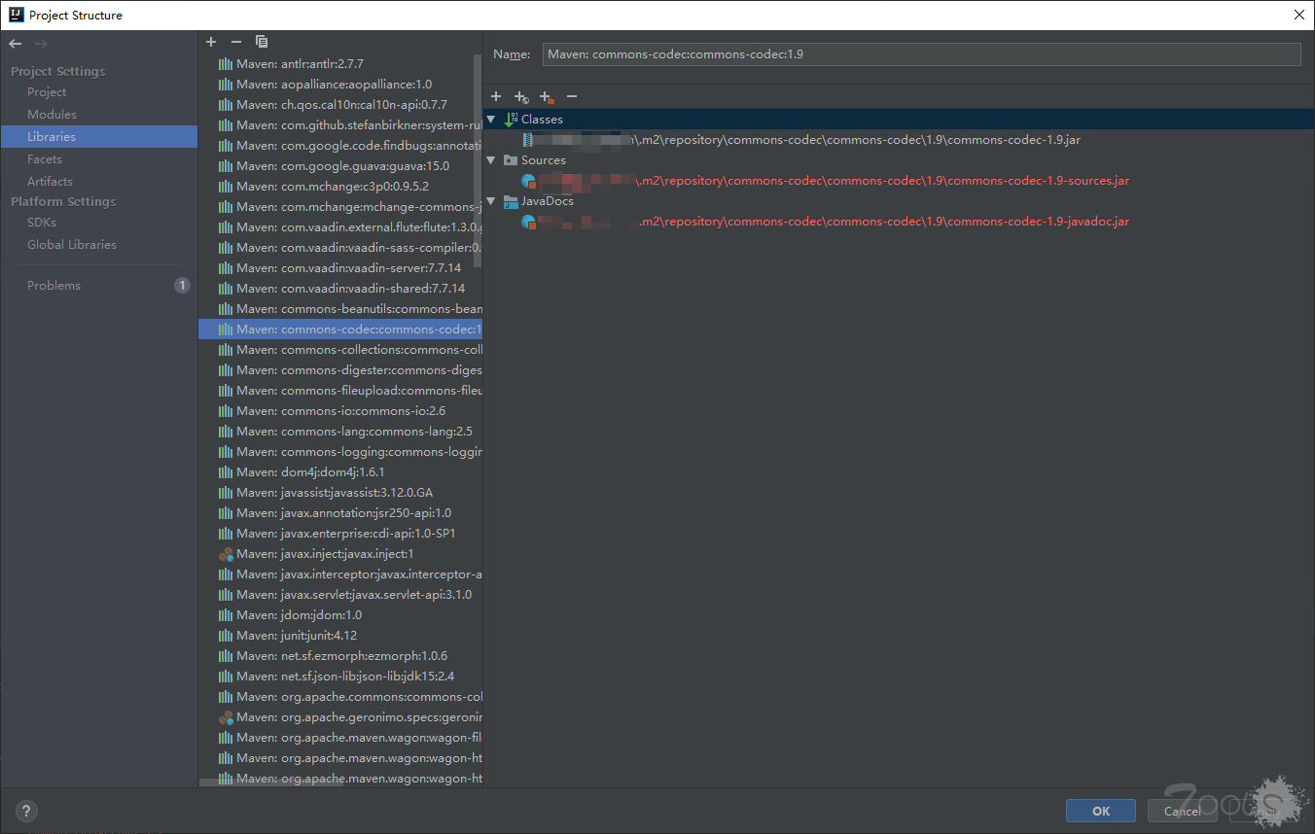The width and height of the screenshot is (1315, 834).
Task: Select Maven: commons-beanutils library
Action: coord(340,309)
